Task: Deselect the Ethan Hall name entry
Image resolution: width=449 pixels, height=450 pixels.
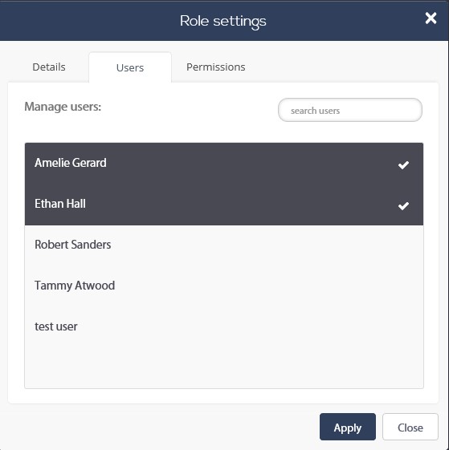Action: click(x=60, y=204)
